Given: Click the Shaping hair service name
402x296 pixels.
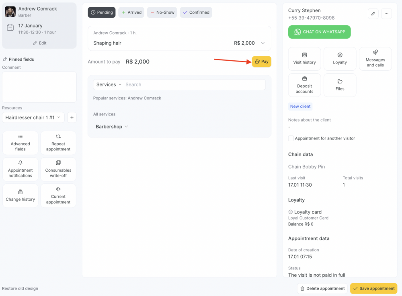Looking at the screenshot, I should coord(107,43).
